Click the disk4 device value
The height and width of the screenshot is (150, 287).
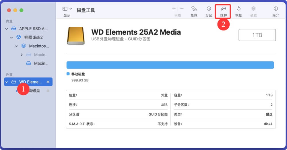[268, 124]
